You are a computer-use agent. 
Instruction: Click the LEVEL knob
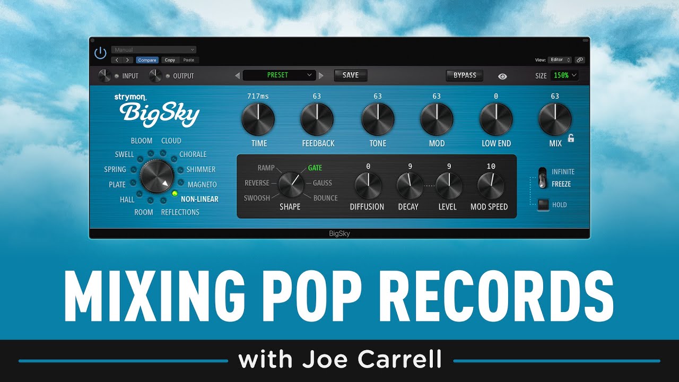point(449,186)
